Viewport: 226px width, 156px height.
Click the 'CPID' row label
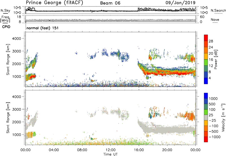point(6,27)
